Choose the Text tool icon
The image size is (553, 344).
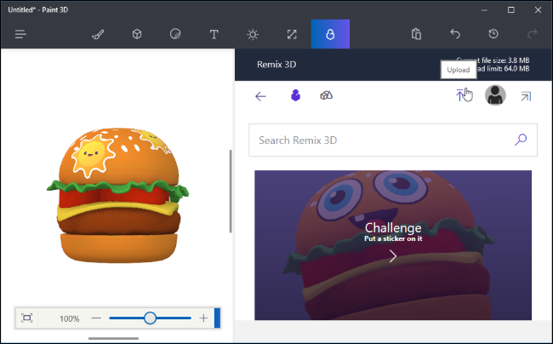tap(214, 34)
